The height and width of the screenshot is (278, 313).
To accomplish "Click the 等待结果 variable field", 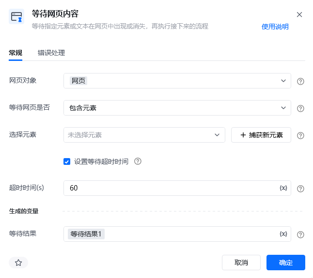I will coord(177,234).
